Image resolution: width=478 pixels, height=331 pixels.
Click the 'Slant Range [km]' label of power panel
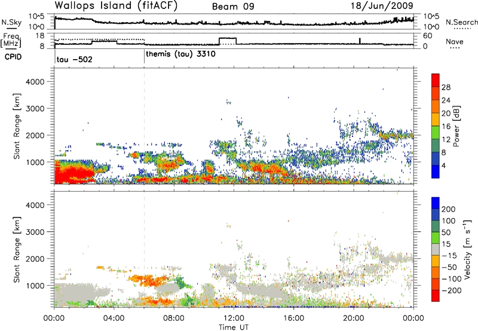17,126
